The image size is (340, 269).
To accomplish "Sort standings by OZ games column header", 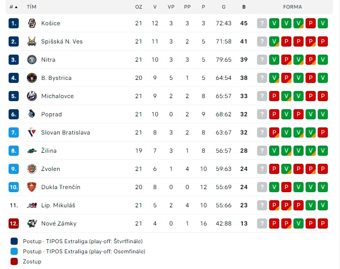I will coord(139,7).
